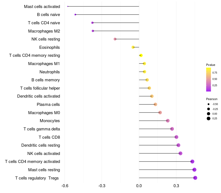Select the Dendritic cells activated dot

click(152, 96)
